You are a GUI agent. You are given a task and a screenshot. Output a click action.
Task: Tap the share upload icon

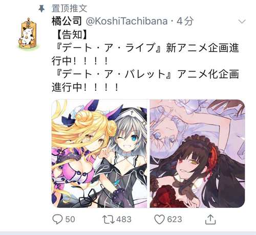(x=210, y=219)
